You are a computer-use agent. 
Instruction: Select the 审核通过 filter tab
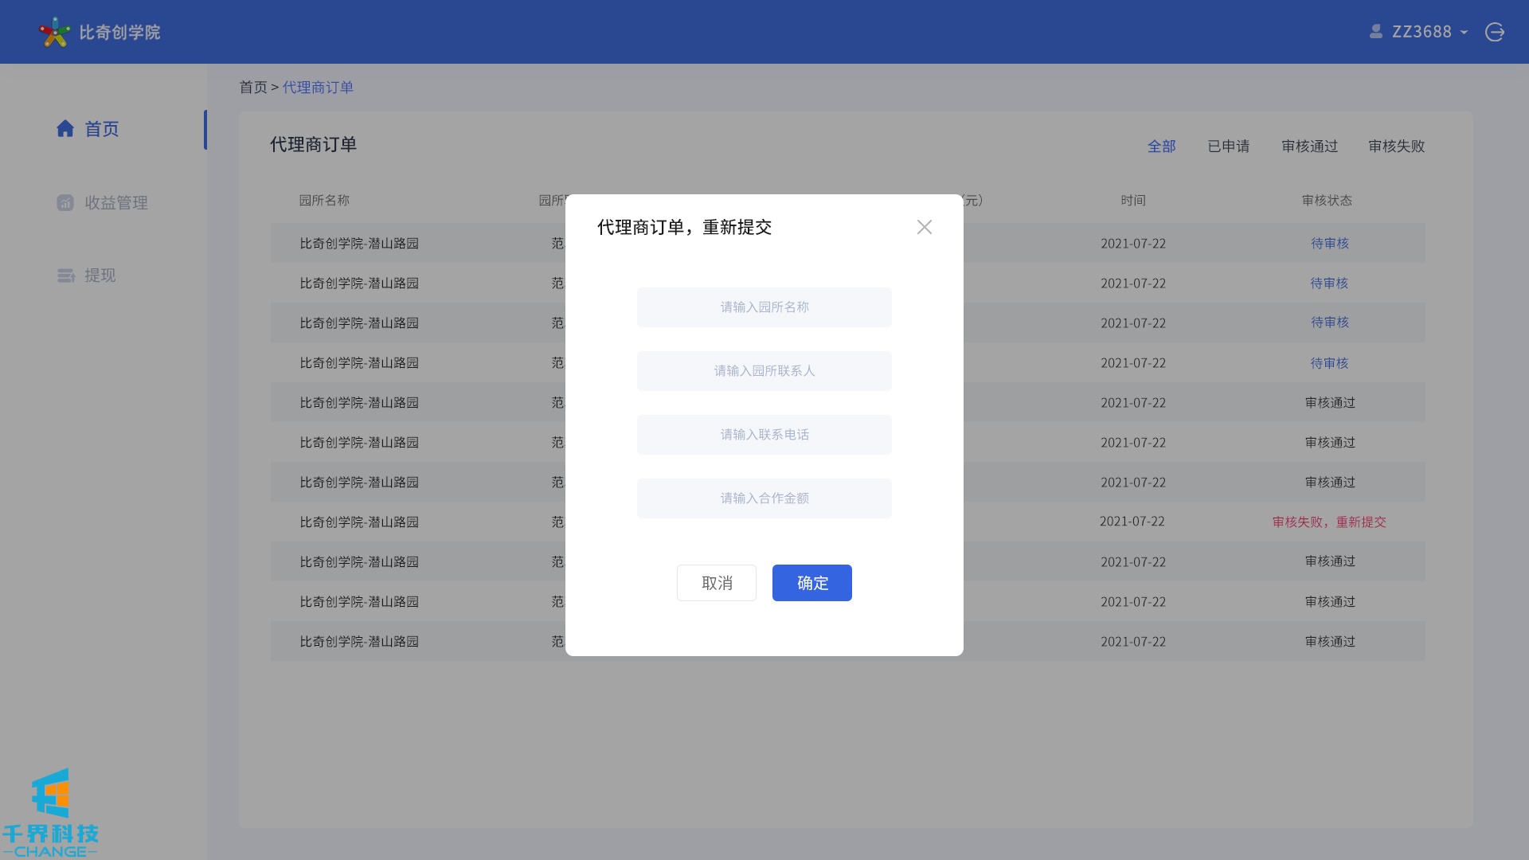[1309, 147]
